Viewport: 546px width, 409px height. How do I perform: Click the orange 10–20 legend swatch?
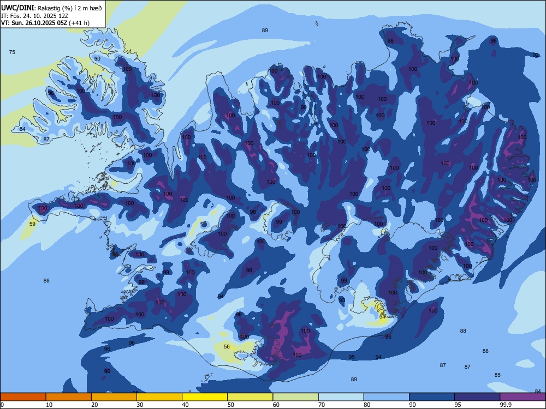click(69, 397)
